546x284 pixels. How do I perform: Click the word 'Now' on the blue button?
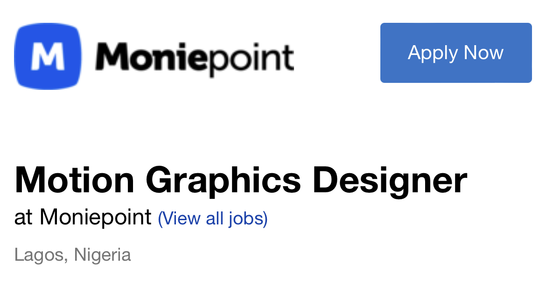coord(483,53)
